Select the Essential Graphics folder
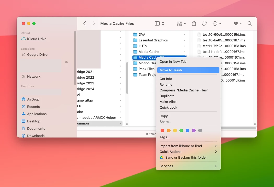Screen dimensions: 274x187 [159, 40]
